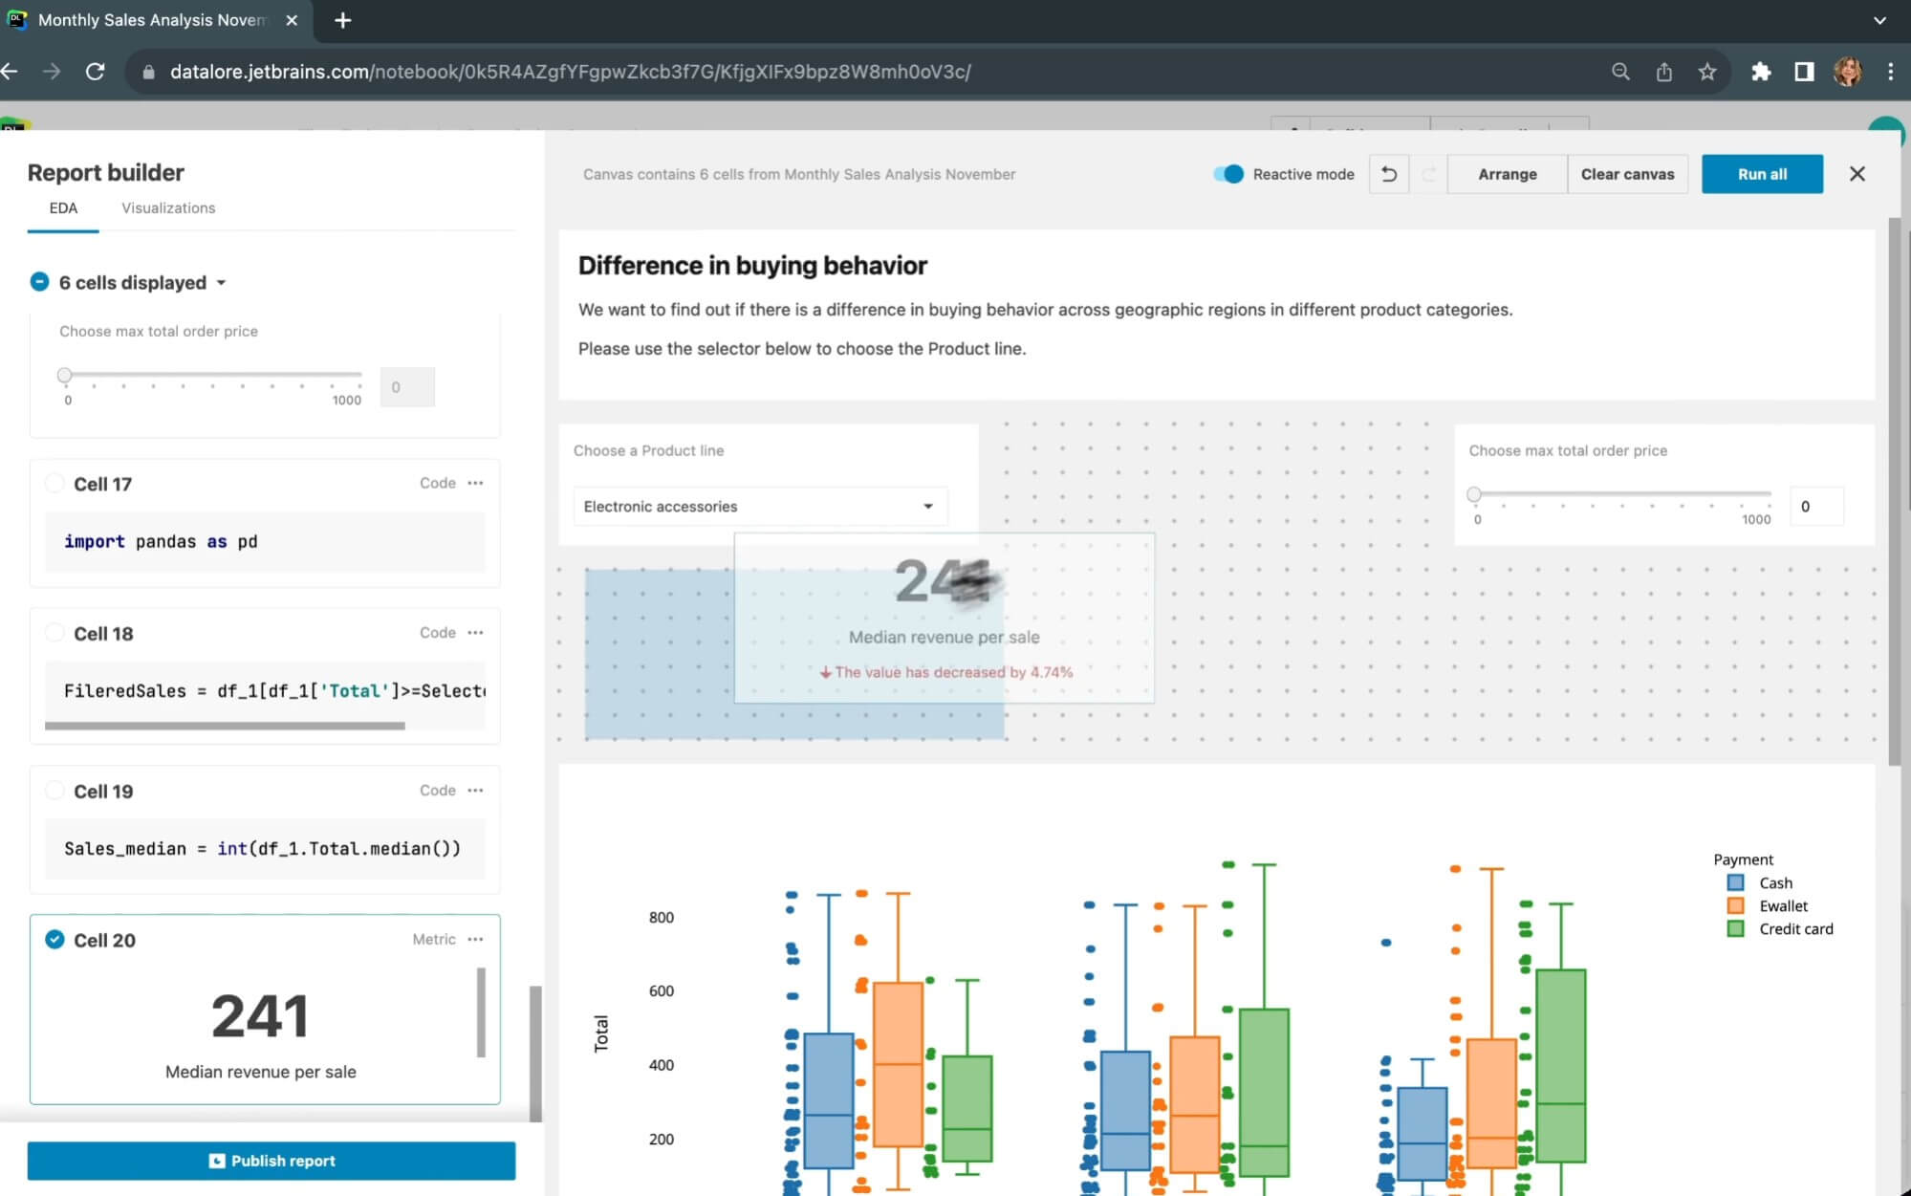Open the Electronic accessories product line dropdown
This screenshot has width=1911, height=1196.
point(760,506)
